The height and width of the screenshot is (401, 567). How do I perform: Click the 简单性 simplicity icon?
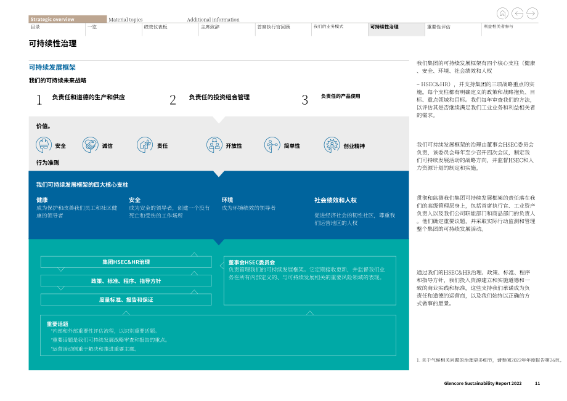[272, 145]
